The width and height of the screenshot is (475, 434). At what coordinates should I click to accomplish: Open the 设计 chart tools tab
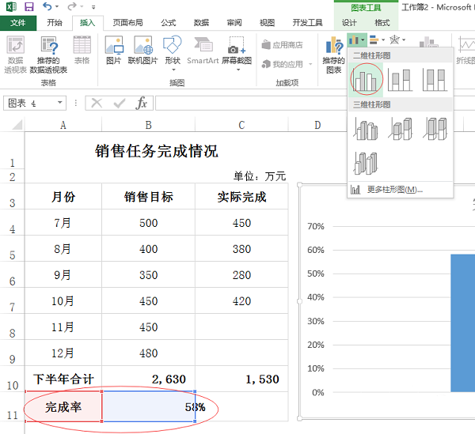(x=349, y=23)
